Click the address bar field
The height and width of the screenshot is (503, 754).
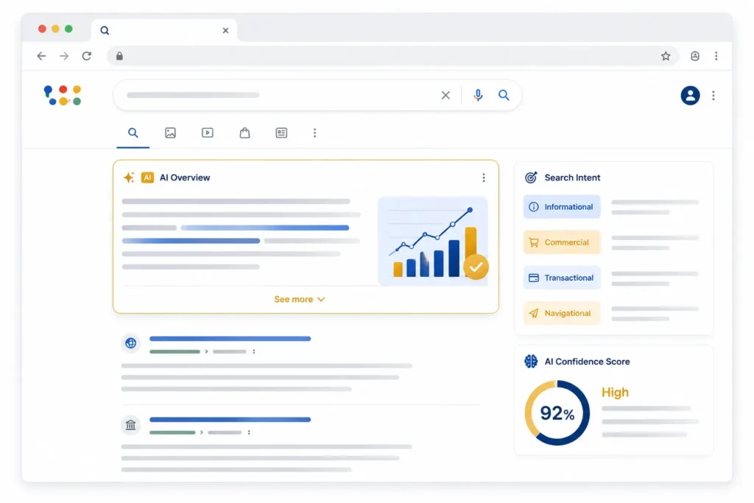tap(392, 56)
